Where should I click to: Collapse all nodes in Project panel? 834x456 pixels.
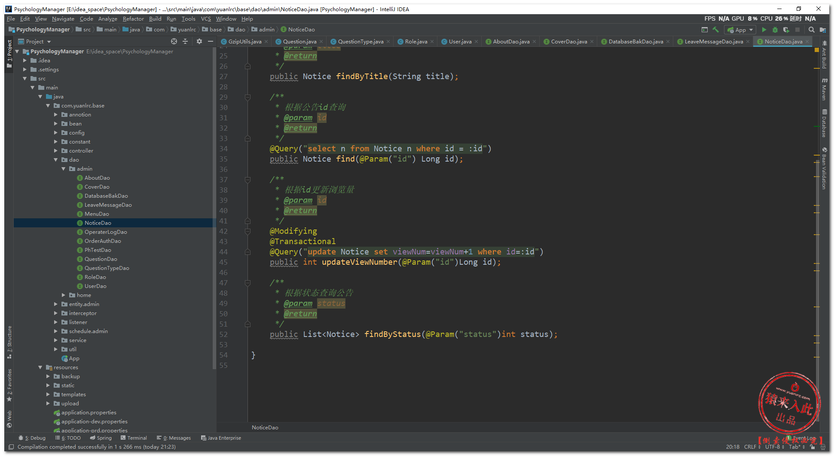pyautogui.click(x=185, y=41)
